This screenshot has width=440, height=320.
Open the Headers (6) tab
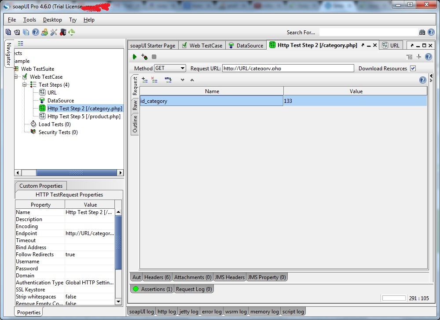click(x=157, y=277)
